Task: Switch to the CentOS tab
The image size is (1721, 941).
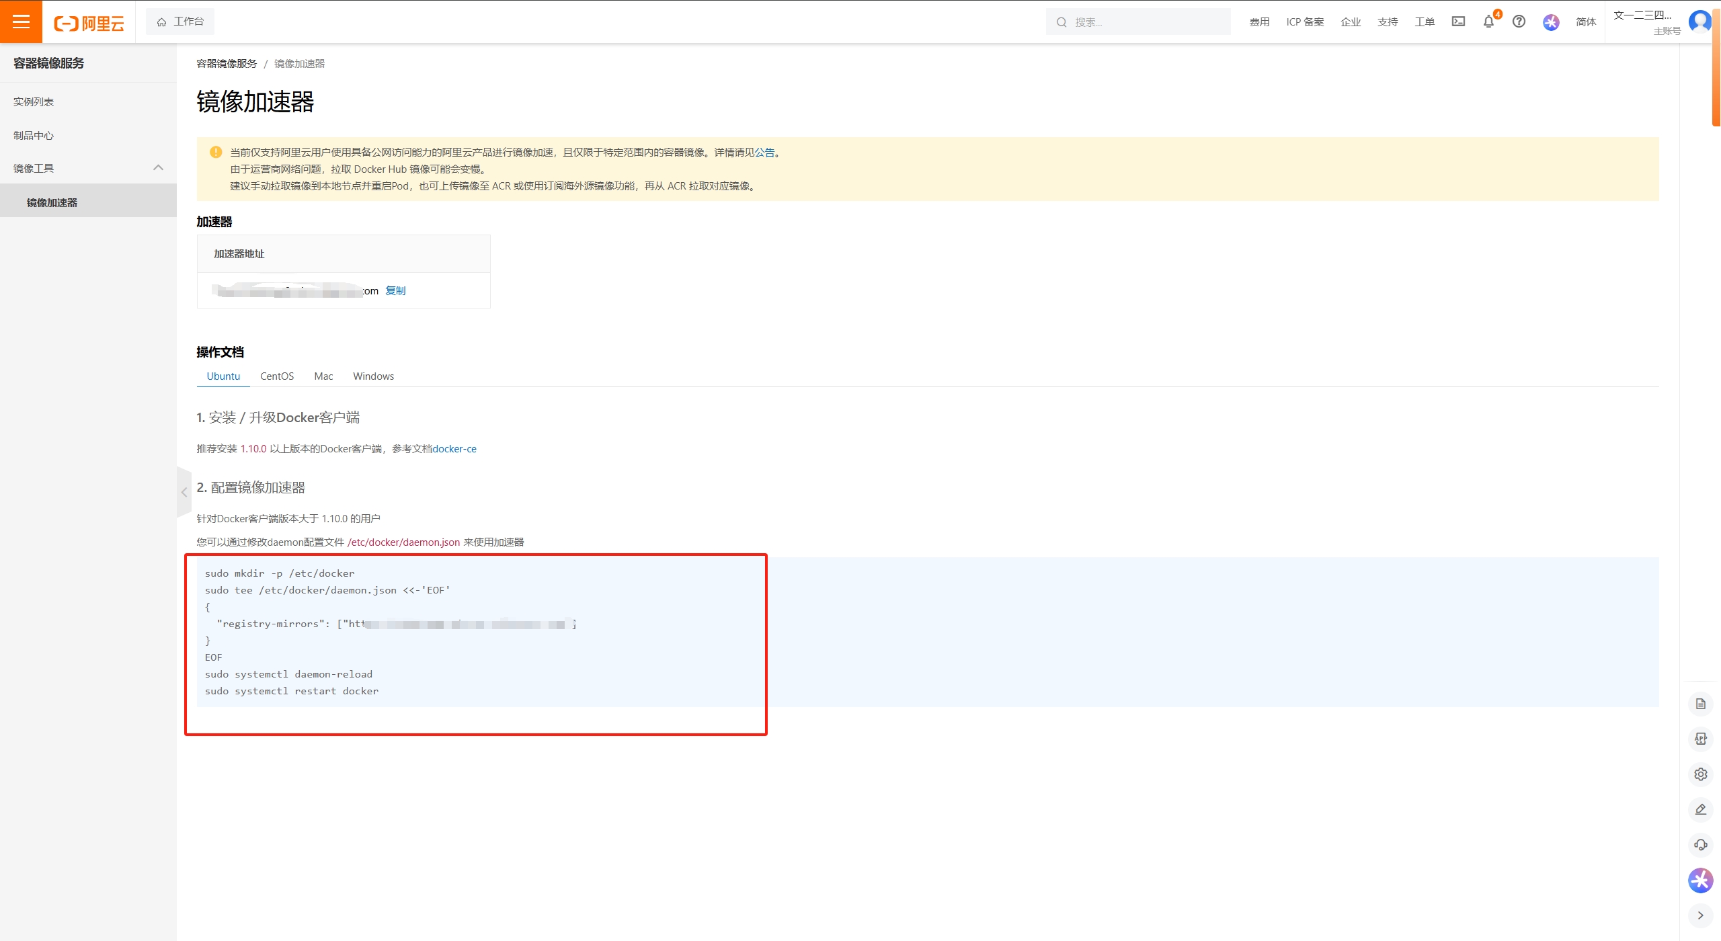Action: [277, 376]
